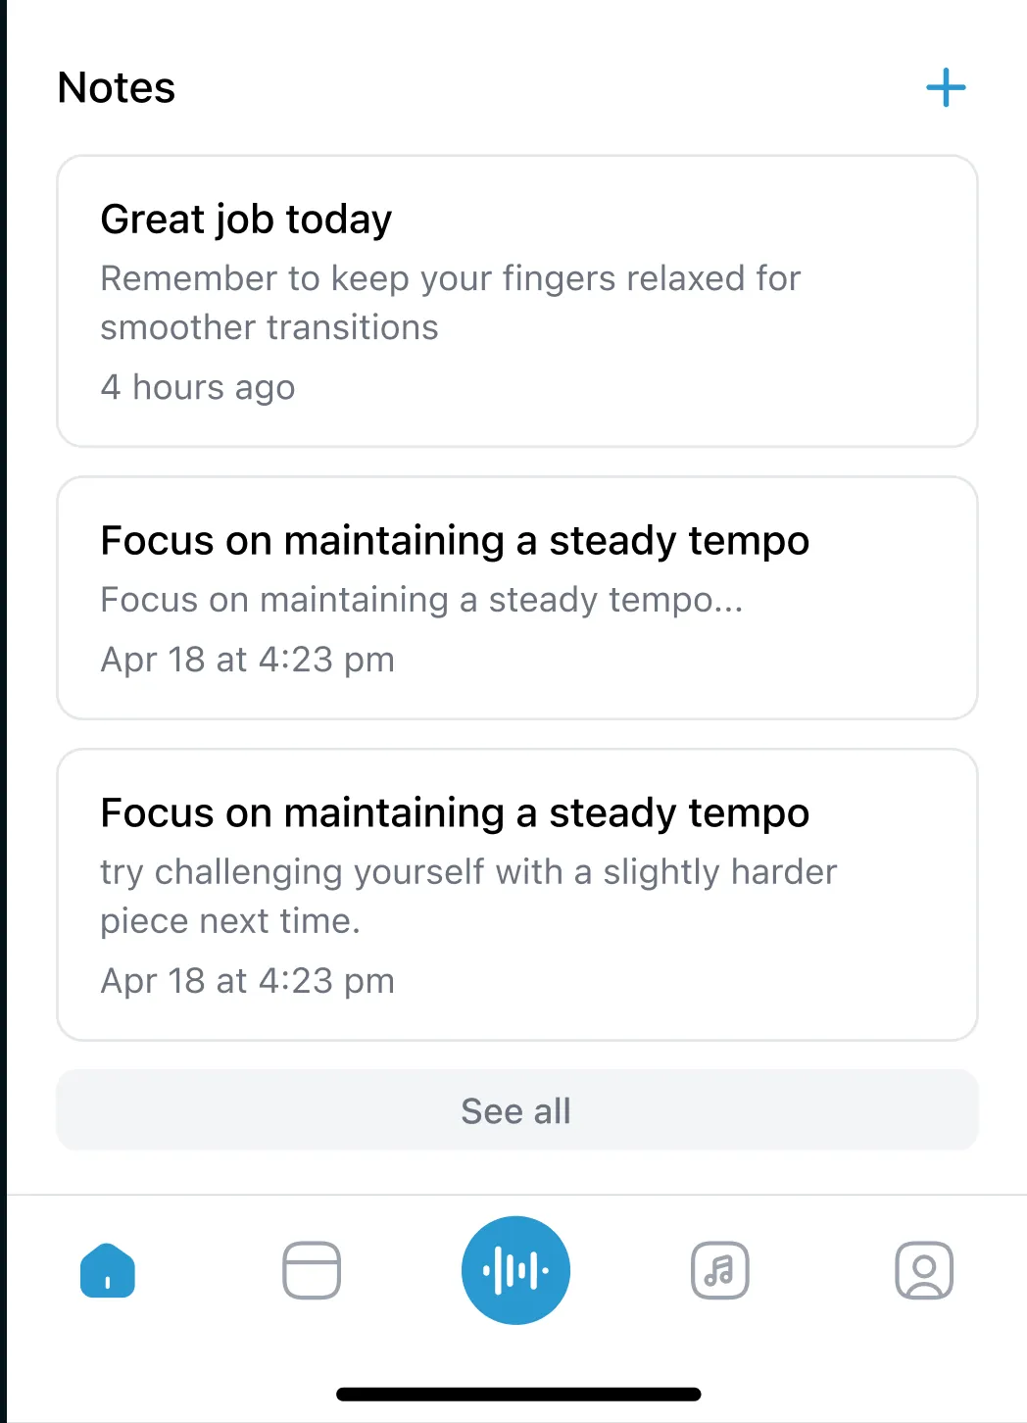Click the See all button

517,1110
